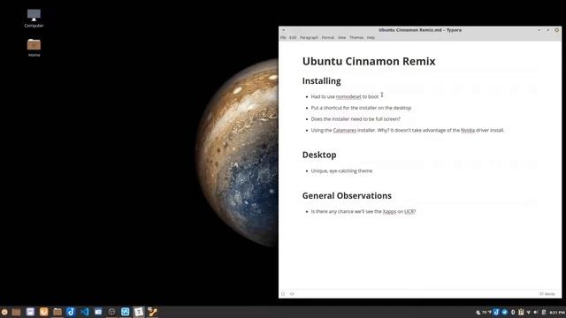Open the Help menu in Typora

pos(371,37)
